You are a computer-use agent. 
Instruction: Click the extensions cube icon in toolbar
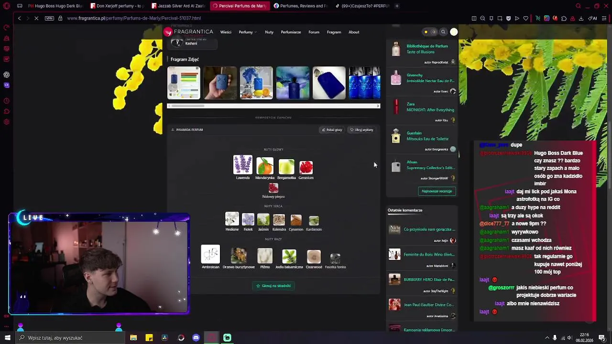[x=564, y=18]
